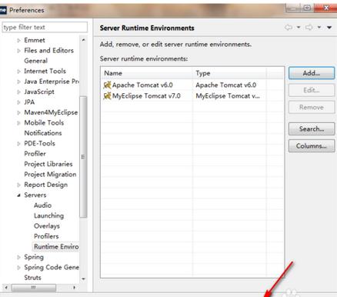Open the back history dropdown arrow
Screen dimensions: 337x297
tap(299, 27)
